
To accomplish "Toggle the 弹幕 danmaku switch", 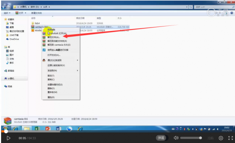I will click(x=161, y=138).
